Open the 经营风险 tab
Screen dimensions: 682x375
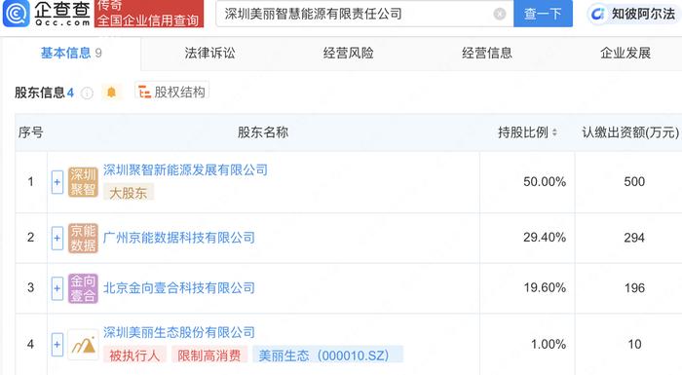(349, 53)
